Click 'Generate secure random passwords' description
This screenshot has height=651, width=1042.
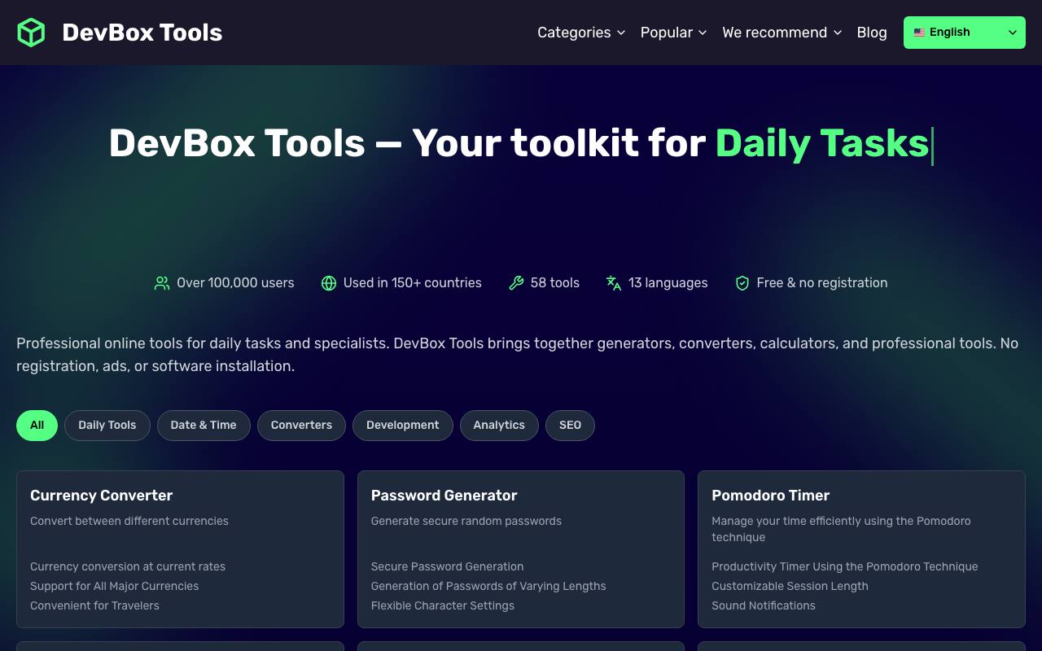[x=466, y=521]
